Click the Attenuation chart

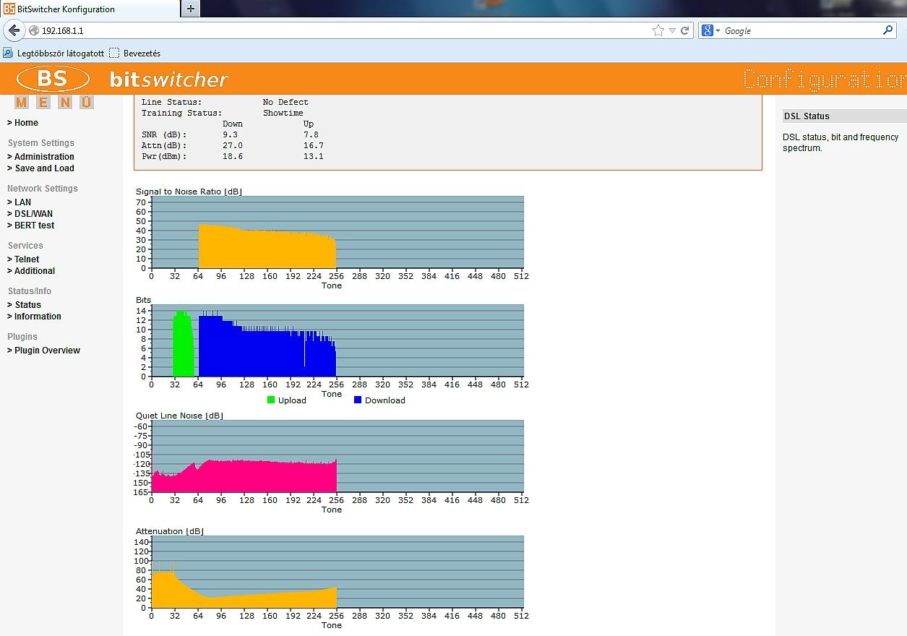click(338, 572)
